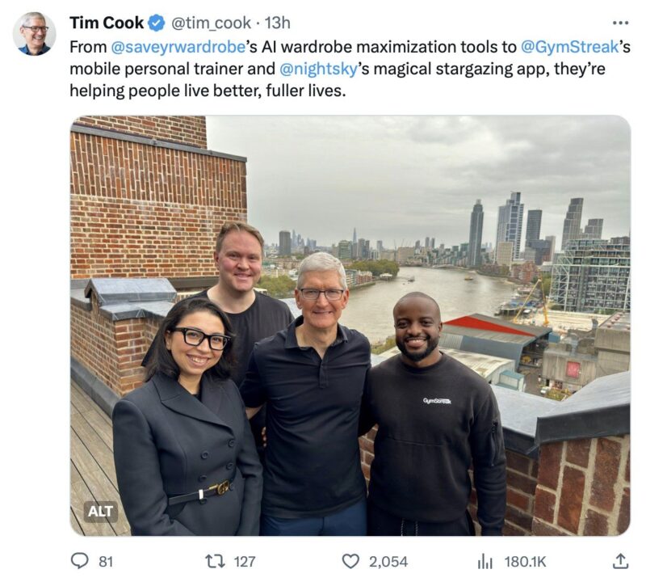This screenshot has height=582, width=646.
Task: Open the @nightsky mention link
Action: click(x=318, y=69)
